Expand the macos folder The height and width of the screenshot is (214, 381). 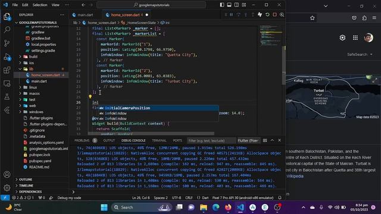tap(35, 93)
